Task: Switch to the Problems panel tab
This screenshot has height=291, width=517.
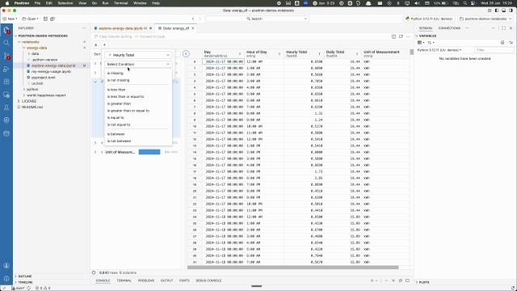Action: tap(146, 280)
